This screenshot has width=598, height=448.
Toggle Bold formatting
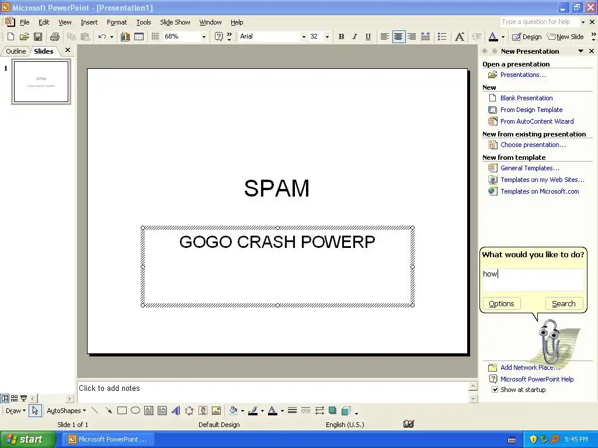(341, 37)
